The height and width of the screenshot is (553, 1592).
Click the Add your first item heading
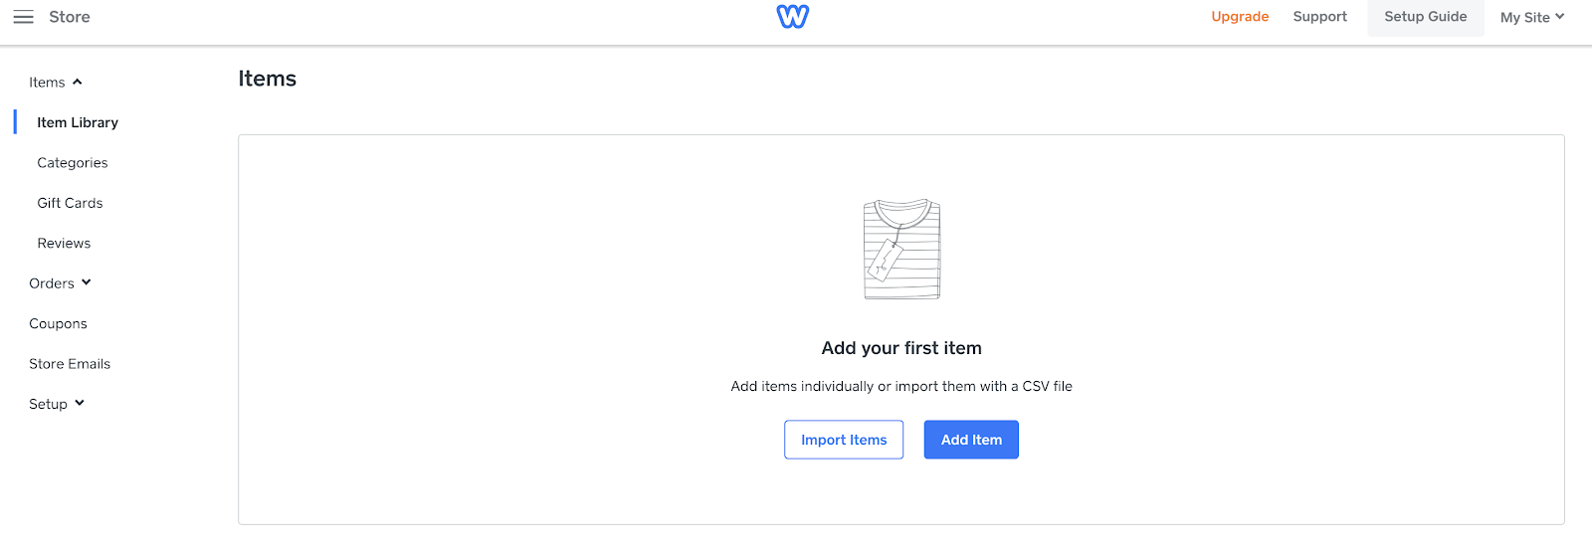click(901, 348)
